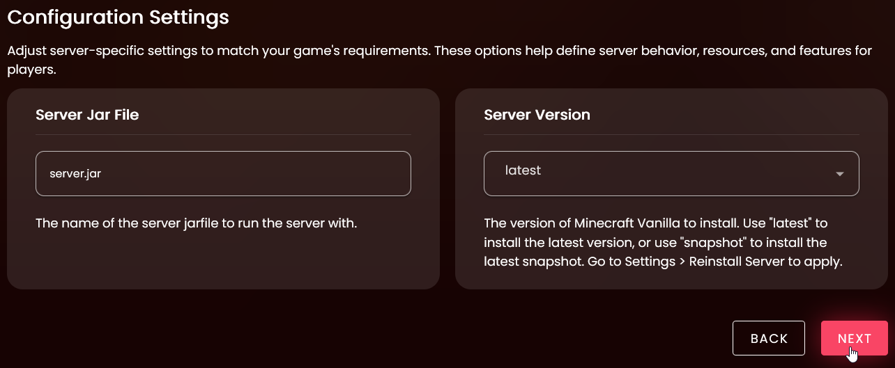Screen dimensions: 895x368
Task: Click the 'Server Jar File' card title
Action: pyautogui.click(x=87, y=115)
